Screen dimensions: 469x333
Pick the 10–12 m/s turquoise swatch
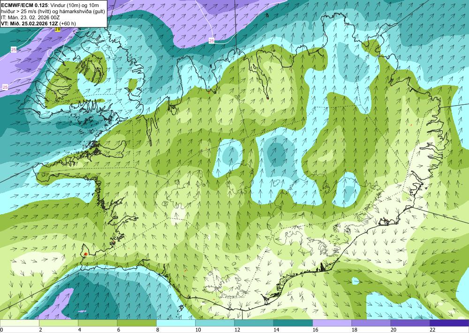coord(215,323)
